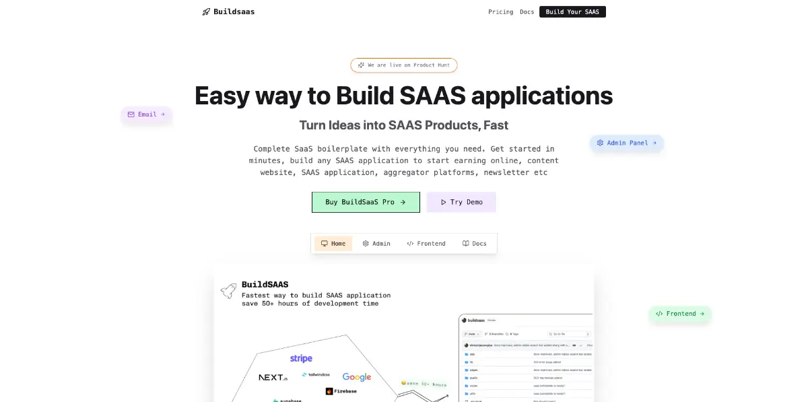
Task: Click the Build Your SAAS button
Action: click(x=572, y=12)
